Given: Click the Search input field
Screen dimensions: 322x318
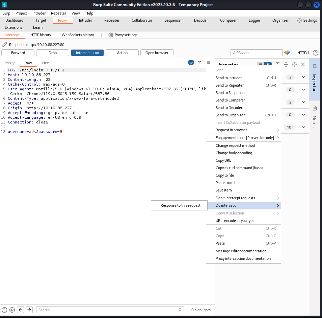Looking at the screenshot, I should 110,310.
